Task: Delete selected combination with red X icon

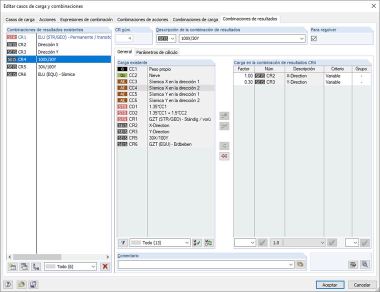Action: pos(105,267)
